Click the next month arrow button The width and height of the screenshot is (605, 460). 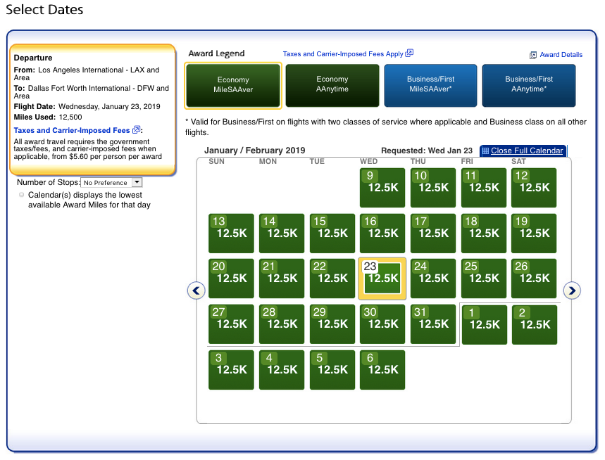pos(572,290)
